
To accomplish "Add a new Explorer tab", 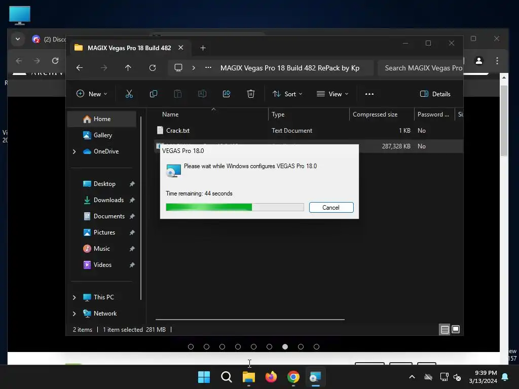I will click(x=203, y=48).
